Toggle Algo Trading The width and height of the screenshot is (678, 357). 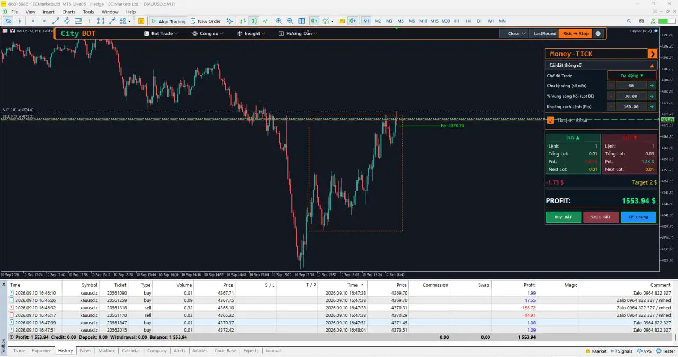168,21
